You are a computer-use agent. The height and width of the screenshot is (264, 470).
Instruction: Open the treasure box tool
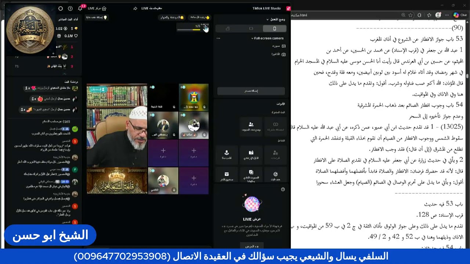pos(227,176)
